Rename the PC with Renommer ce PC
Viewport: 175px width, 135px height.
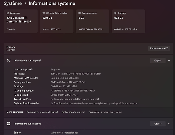pos(159,48)
